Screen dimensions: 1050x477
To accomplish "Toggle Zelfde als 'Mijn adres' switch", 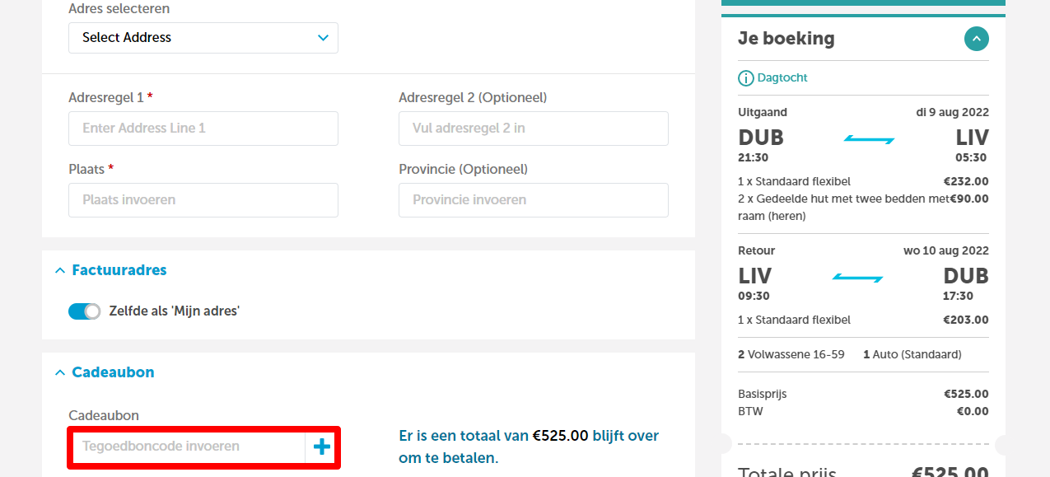I will point(84,311).
